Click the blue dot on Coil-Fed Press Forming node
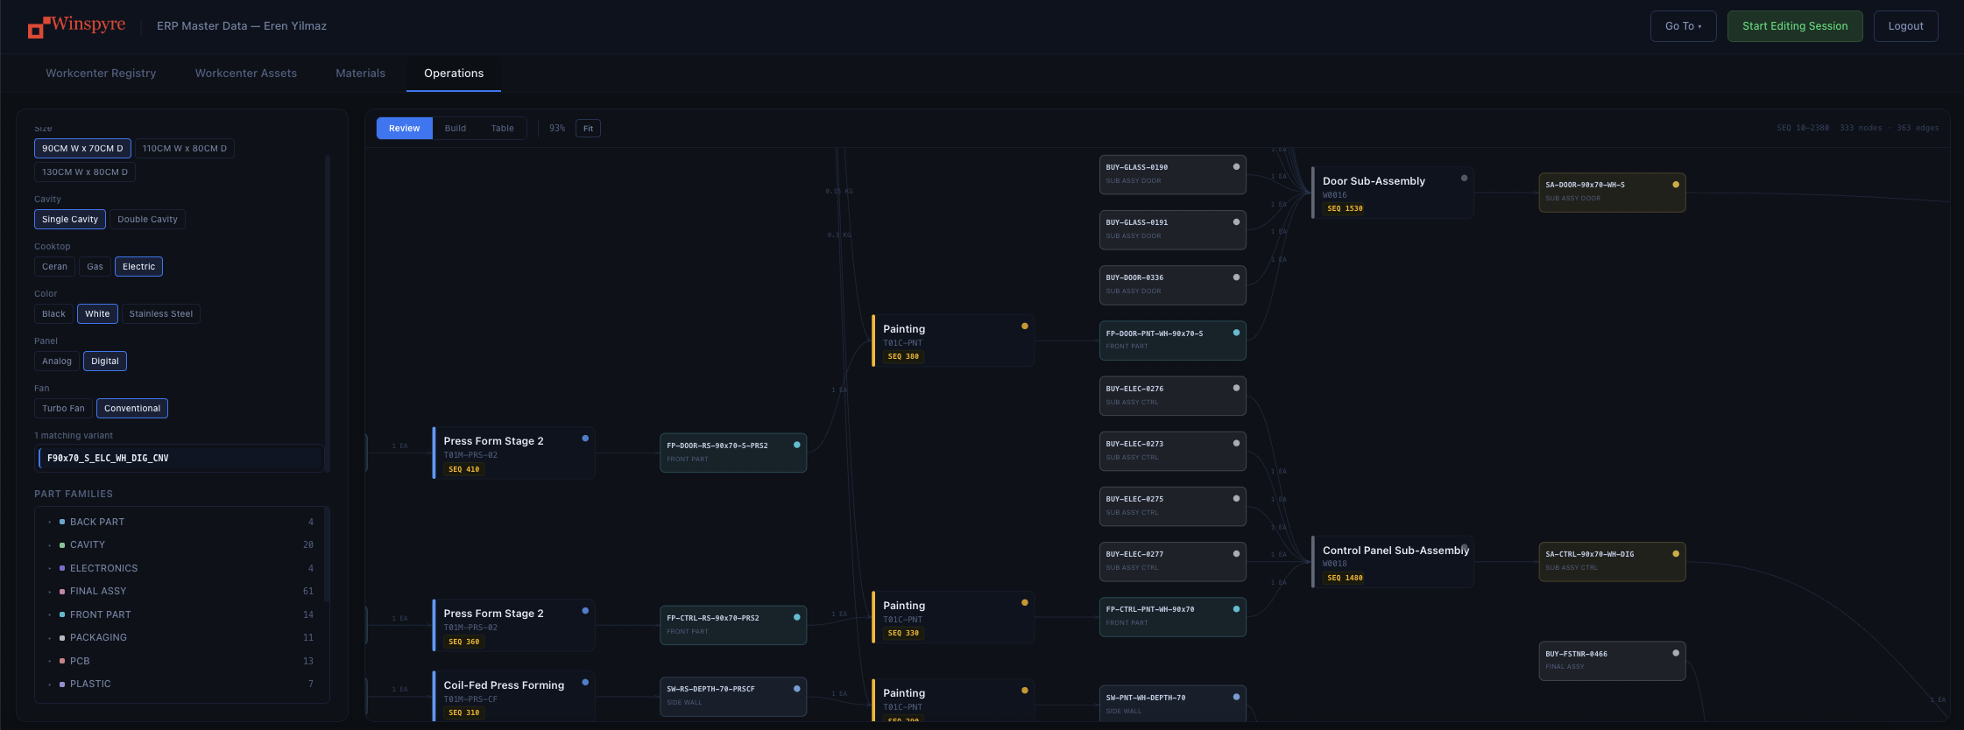Screen dimensions: 1964x730 [585, 682]
